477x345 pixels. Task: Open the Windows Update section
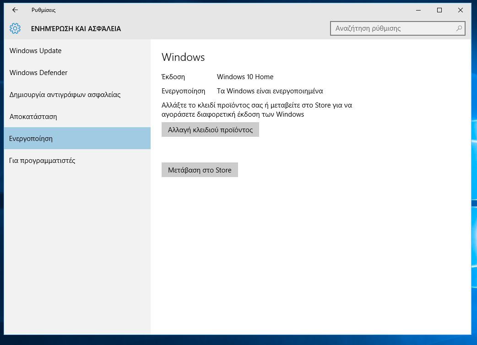(77, 51)
